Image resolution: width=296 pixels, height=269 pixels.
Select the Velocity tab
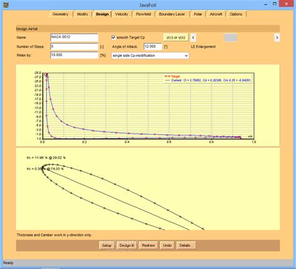pos(122,14)
